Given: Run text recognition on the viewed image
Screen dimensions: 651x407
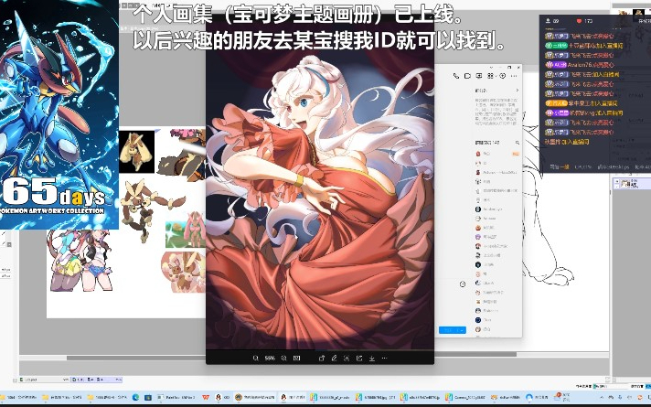Looking at the screenshot, I should click(347, 358).
